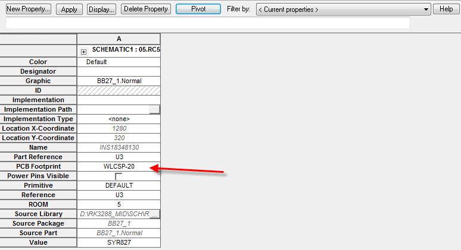
Task: Select the PCB Footprint value WLCSP-20
Action: [x=119, y=166]
